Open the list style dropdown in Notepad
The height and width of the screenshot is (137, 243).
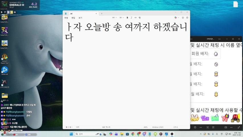pos(121,18)
